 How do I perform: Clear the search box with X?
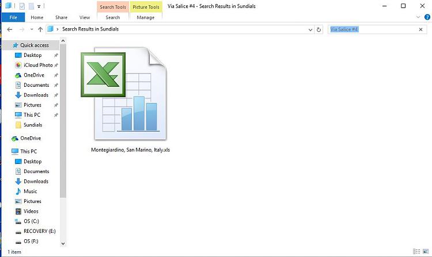coord(420,29)
